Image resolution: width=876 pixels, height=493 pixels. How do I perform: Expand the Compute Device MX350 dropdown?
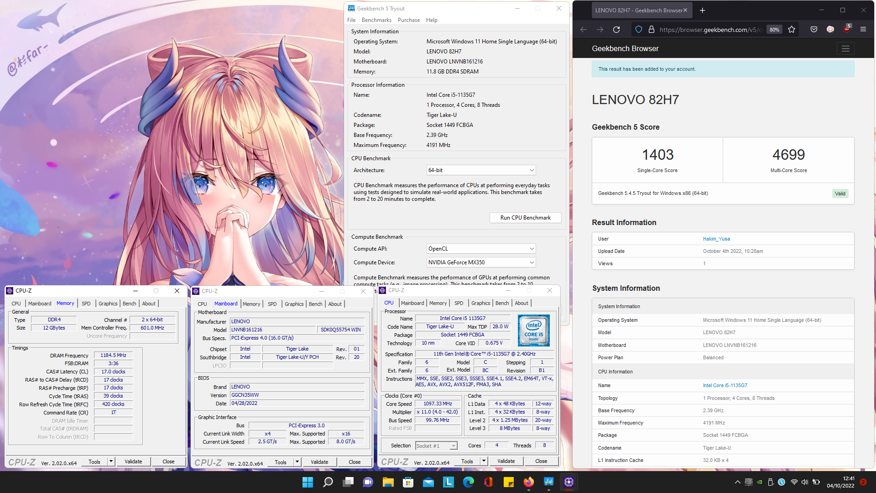[481, 262]
